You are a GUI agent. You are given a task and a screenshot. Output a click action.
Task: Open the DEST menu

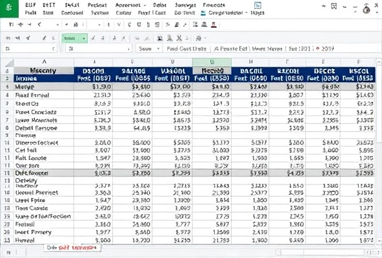coord(49,5)
